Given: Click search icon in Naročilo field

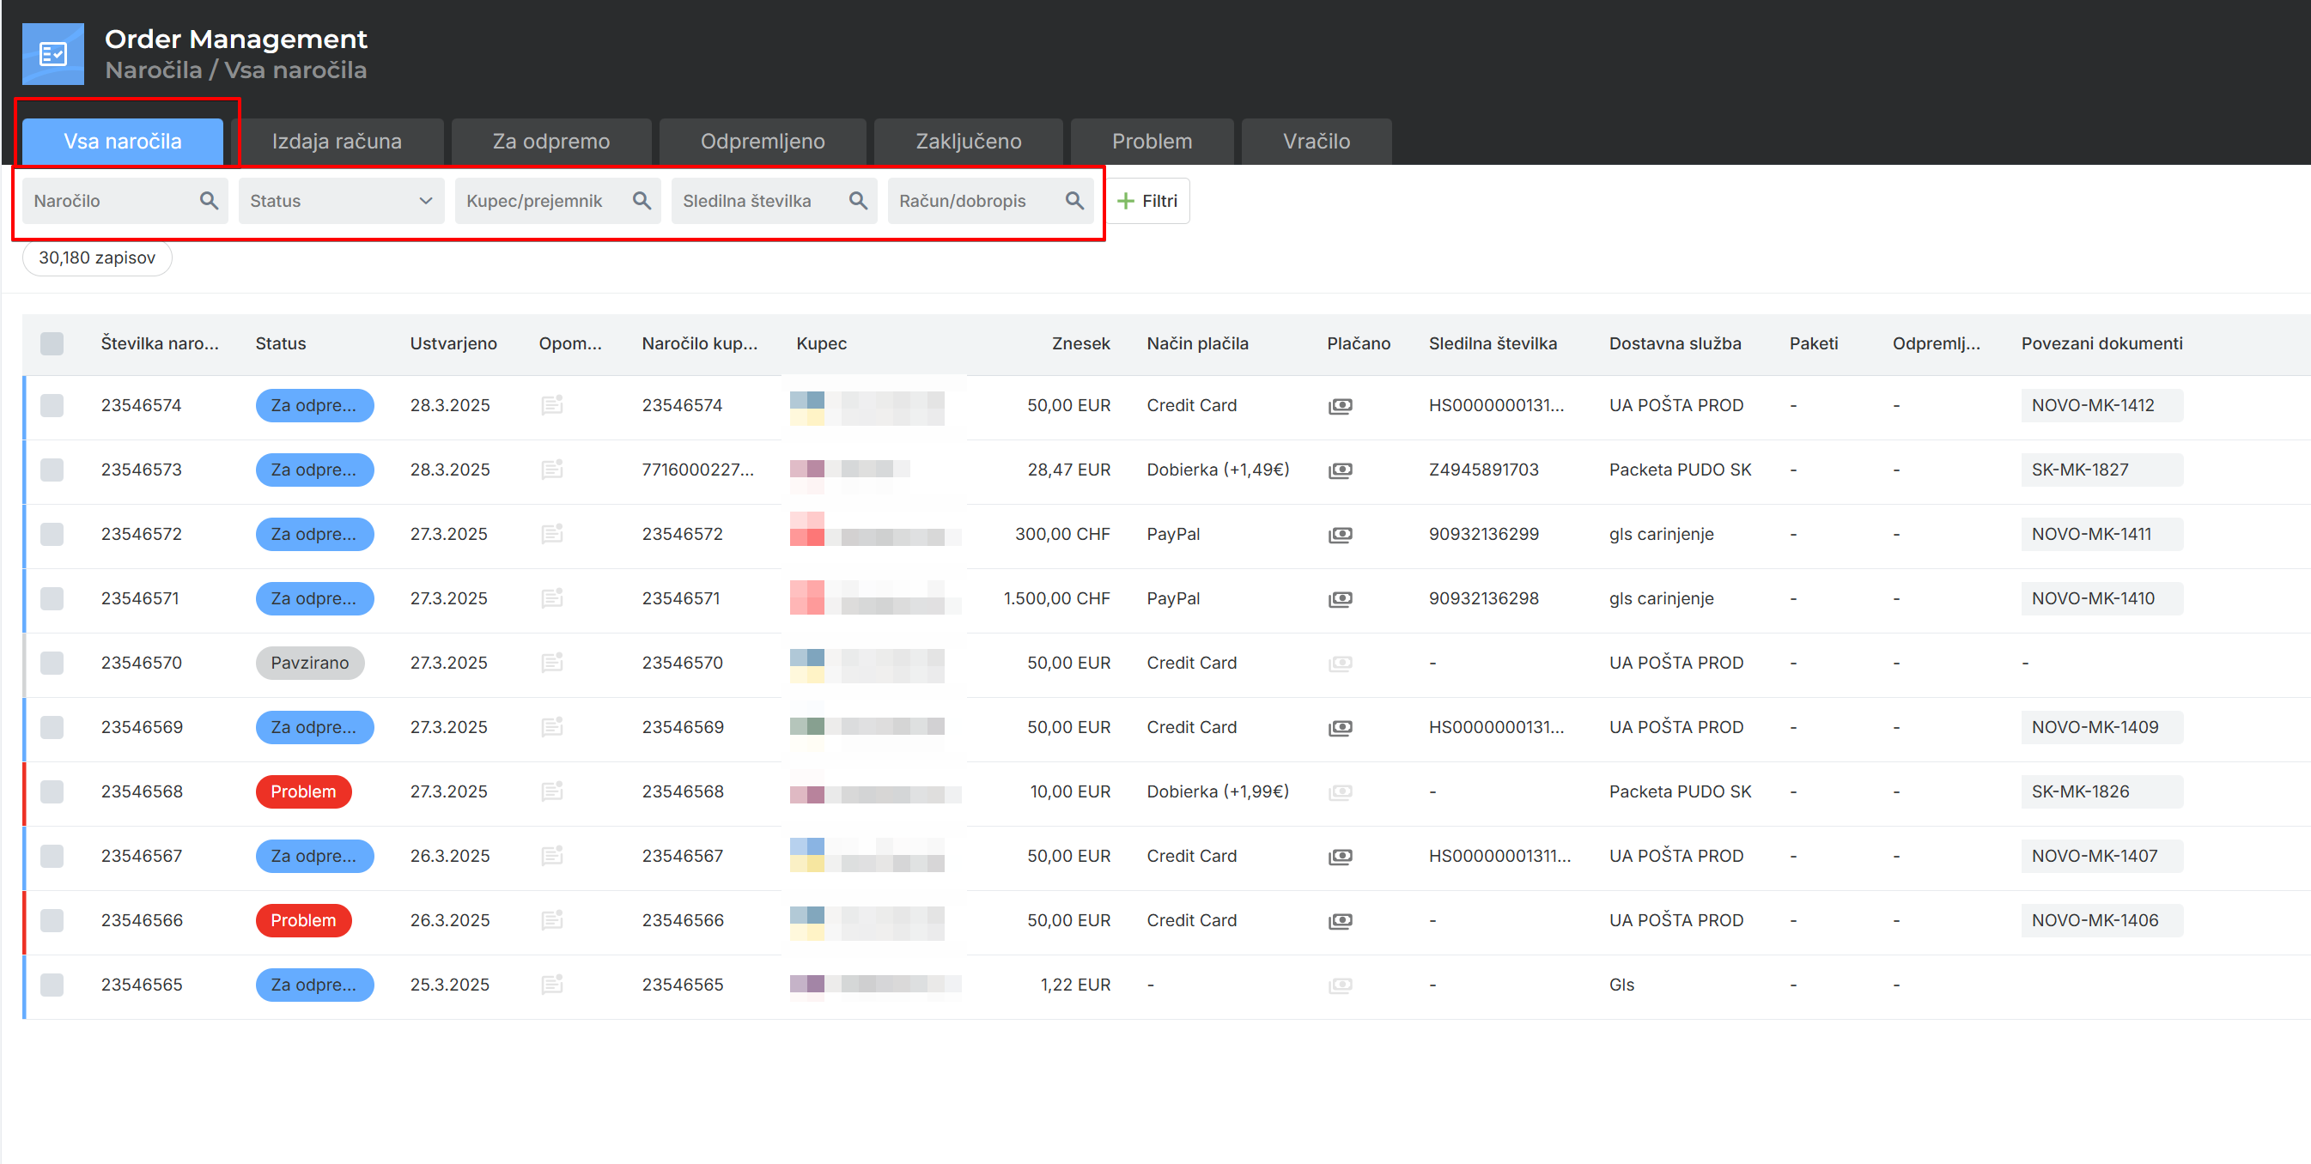Looking at the screenshot, I should pos(208,201).
